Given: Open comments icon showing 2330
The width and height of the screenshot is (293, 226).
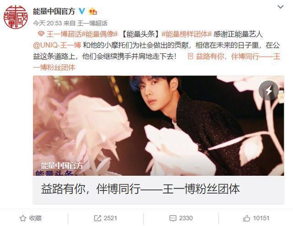Looking at the screenshot, I should [173, 218].
